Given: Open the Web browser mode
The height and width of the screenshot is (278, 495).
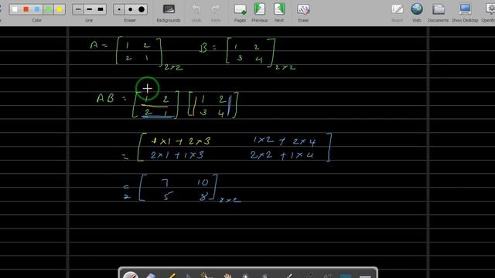Looking at the screenshot, I should pos(417,12).
